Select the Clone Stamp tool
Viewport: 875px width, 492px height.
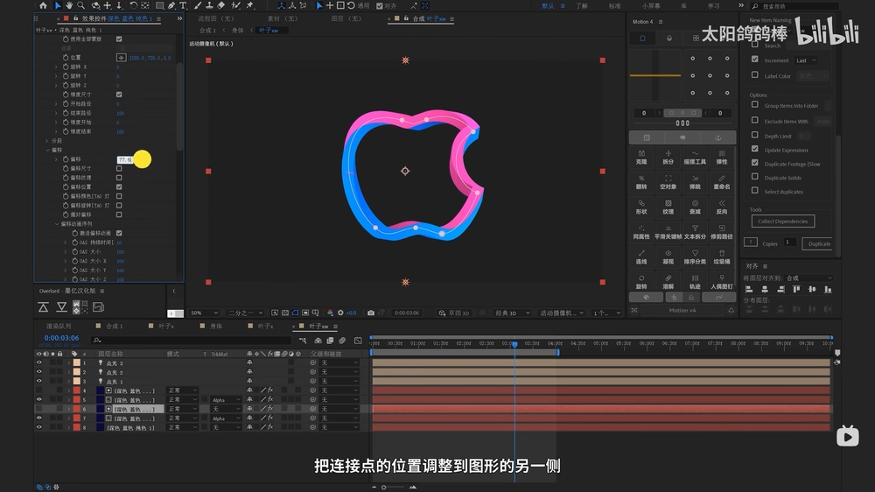(209, 5)
